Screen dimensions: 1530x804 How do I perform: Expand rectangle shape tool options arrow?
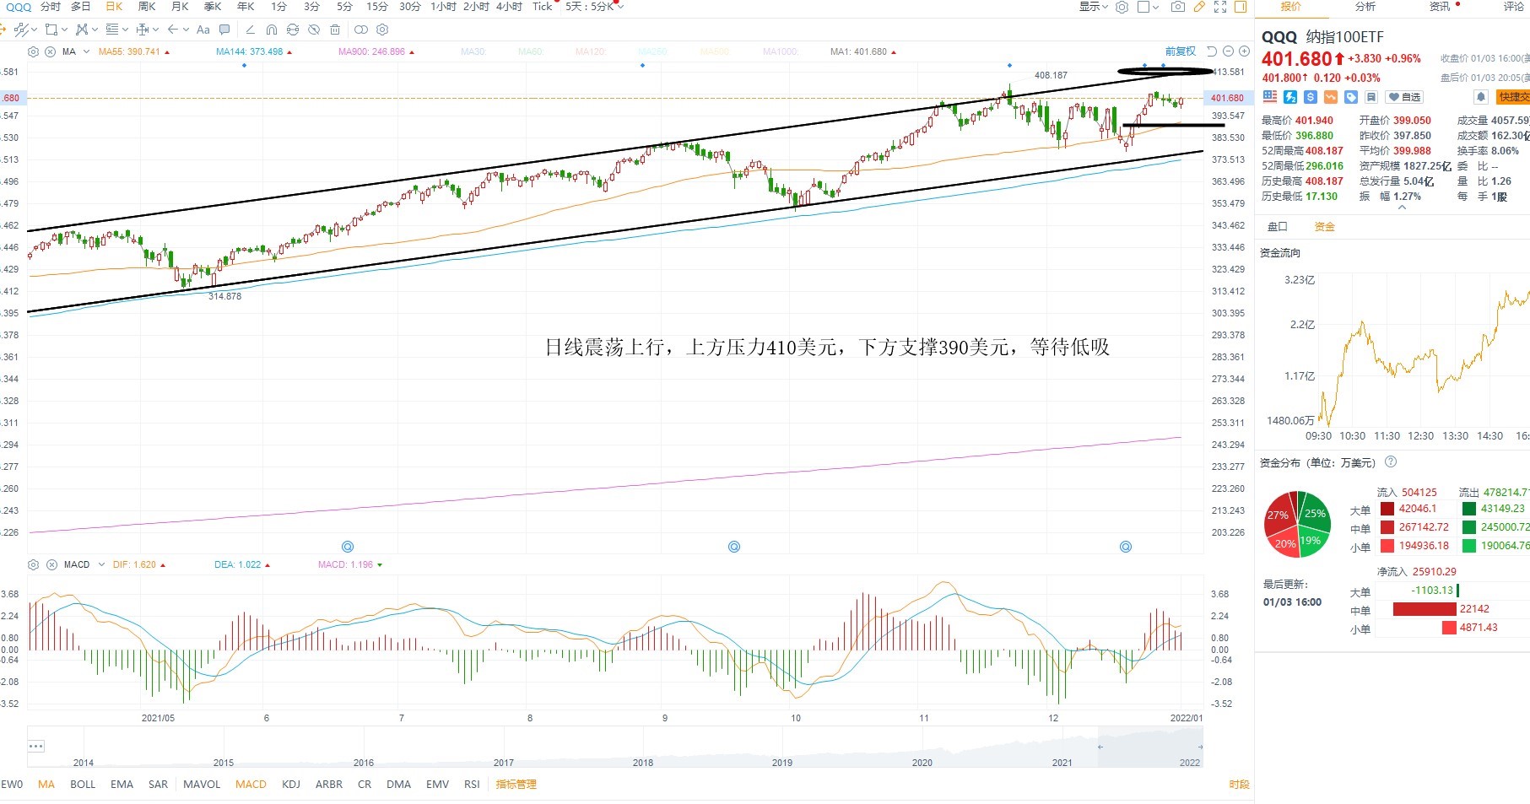pos(64,30)
